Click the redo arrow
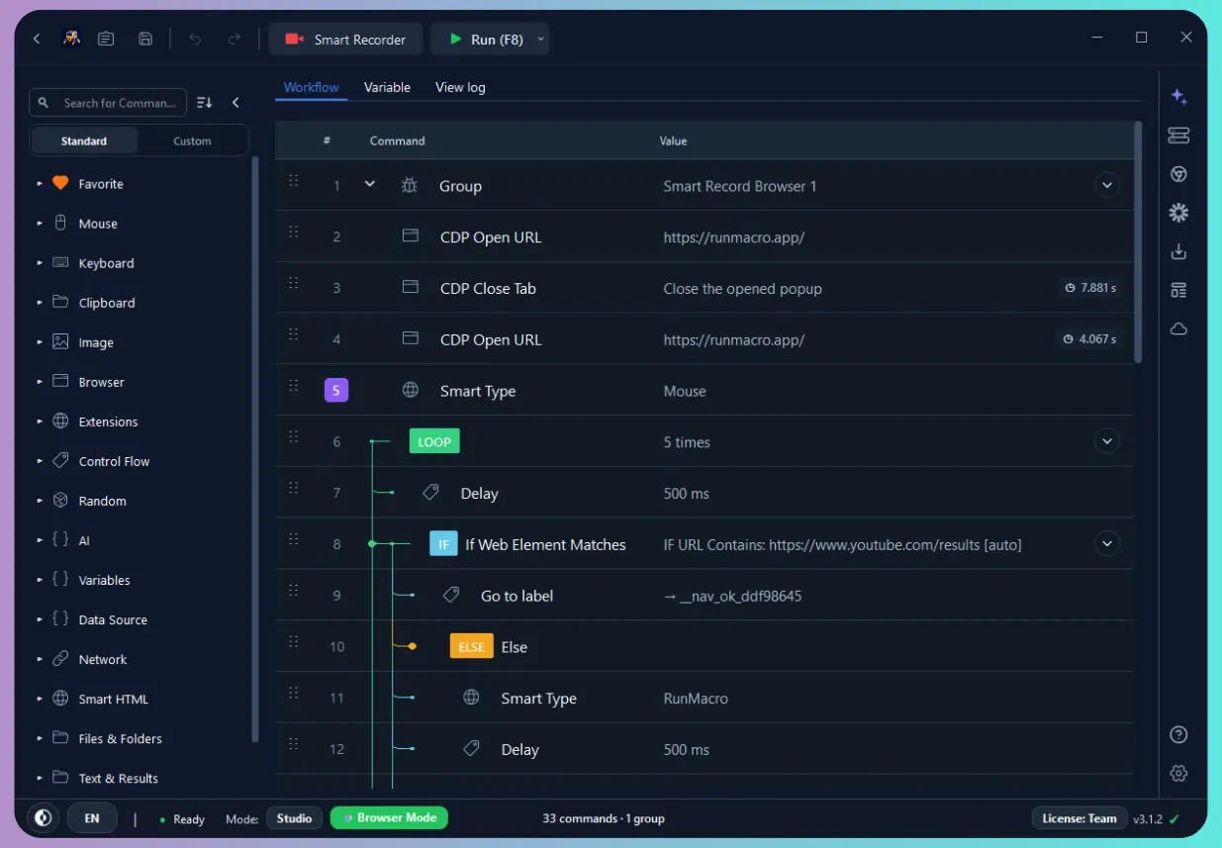1222x848 pixels. click(x=235, y=39)
